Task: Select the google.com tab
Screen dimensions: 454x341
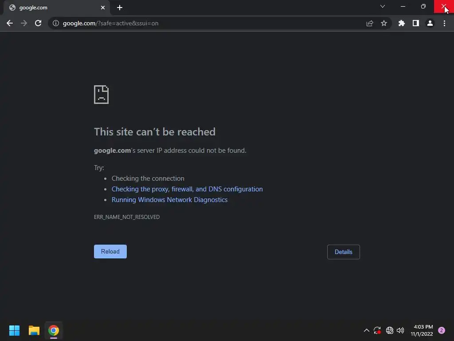Action: tap(57, 8)
